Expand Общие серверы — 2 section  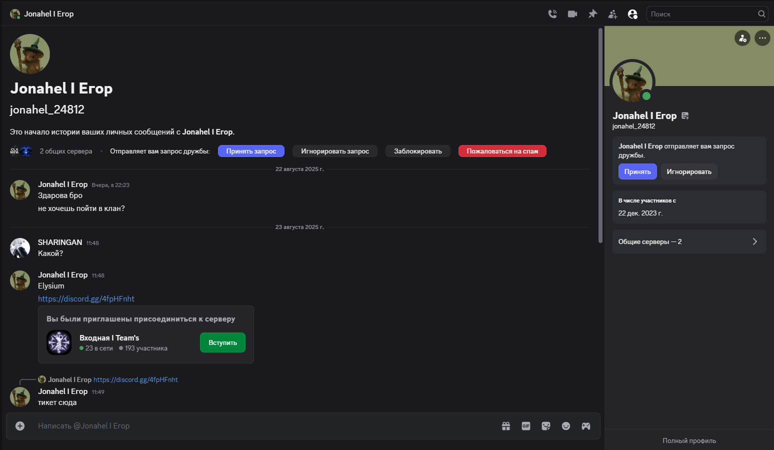pos(689,241)
